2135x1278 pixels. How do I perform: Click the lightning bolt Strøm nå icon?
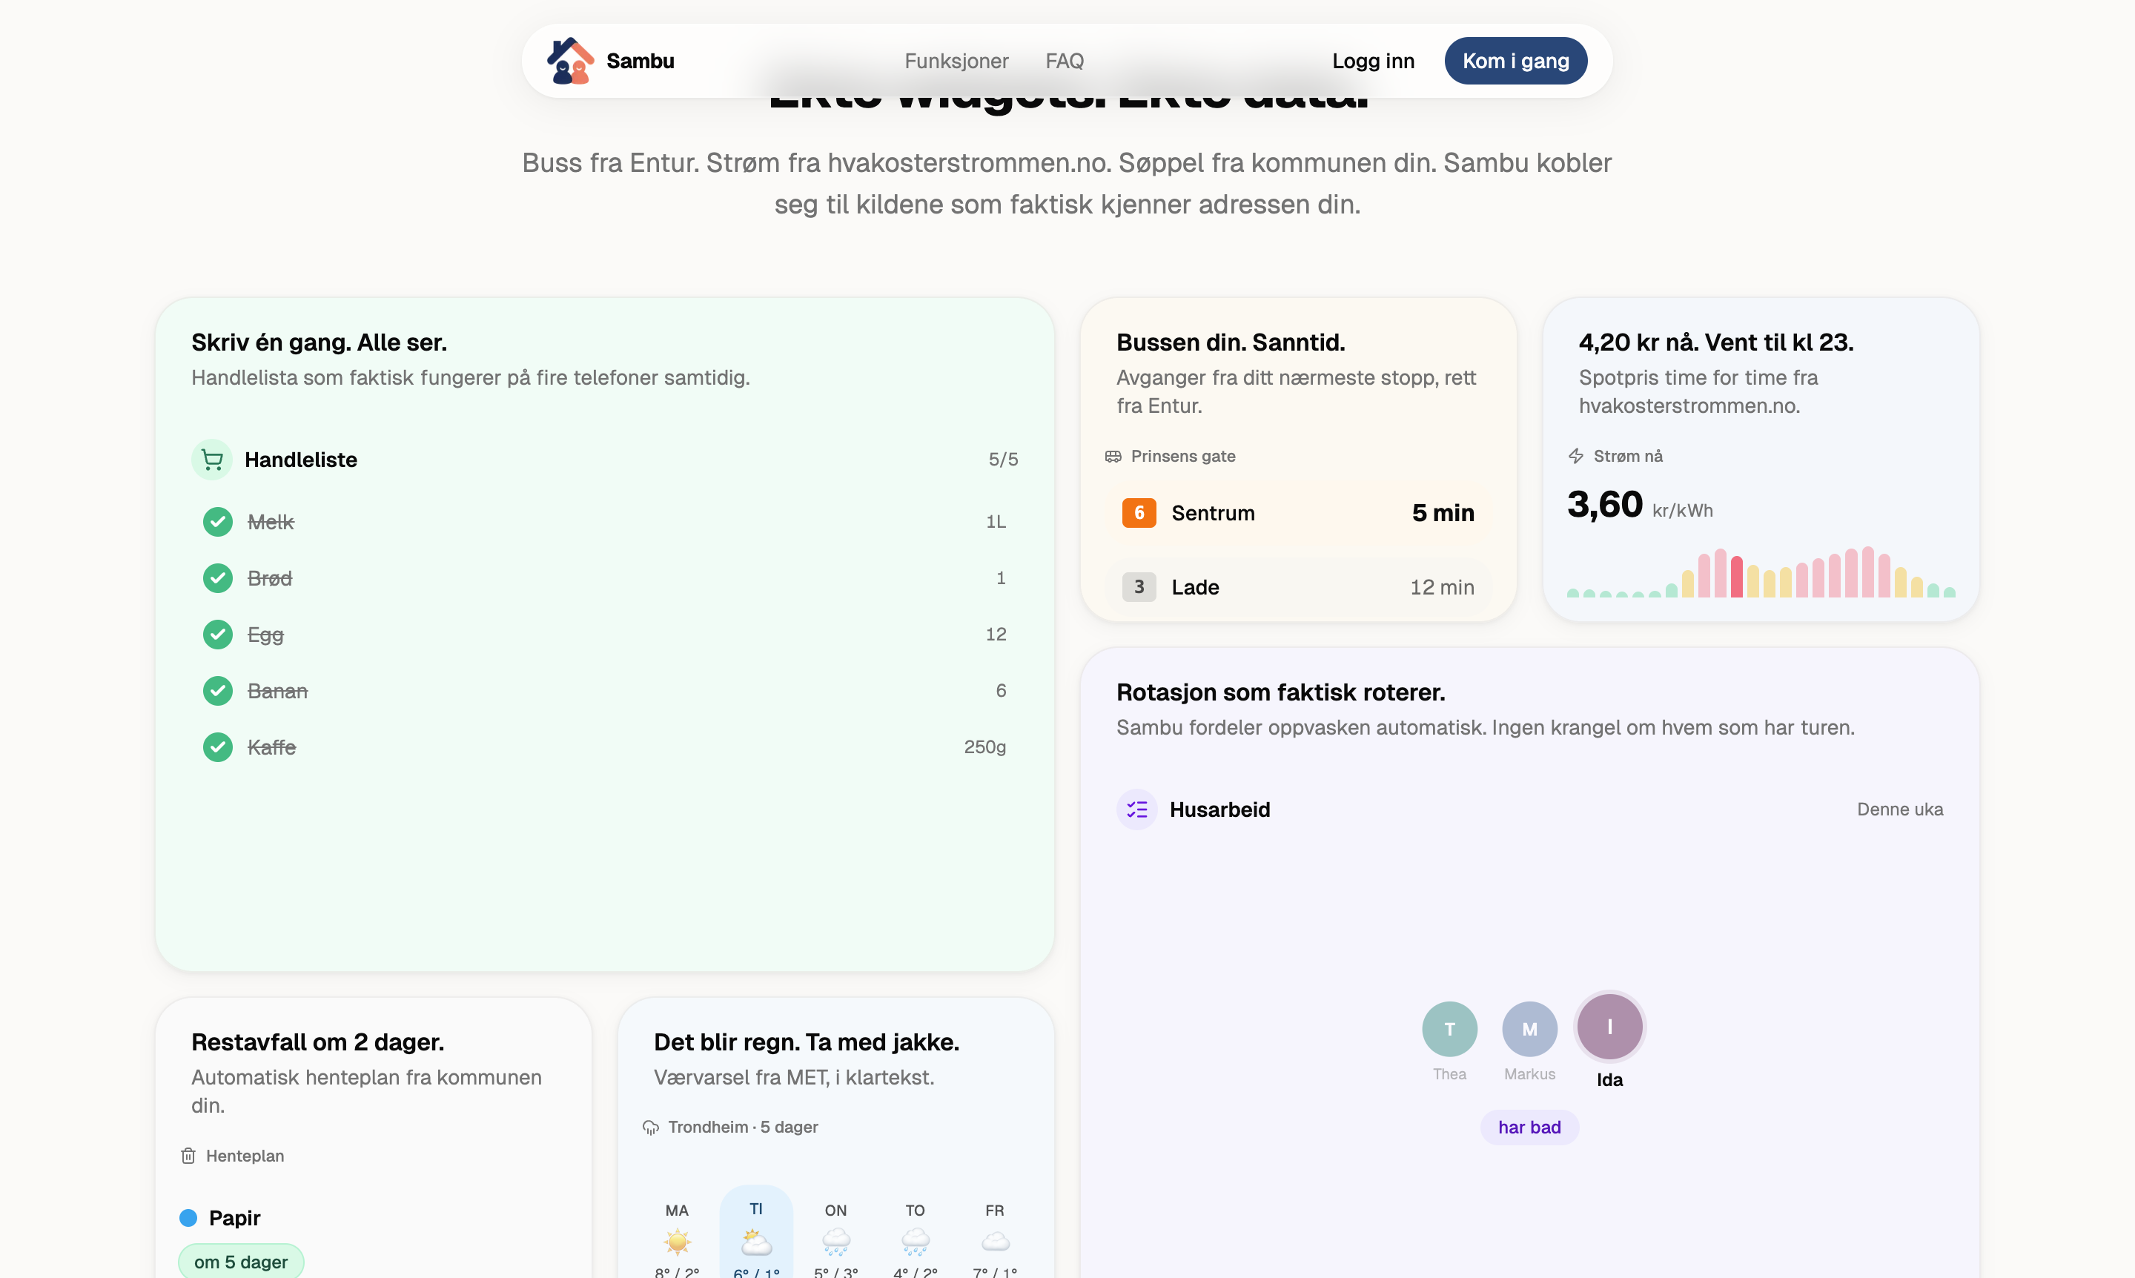pos(1576,457)
